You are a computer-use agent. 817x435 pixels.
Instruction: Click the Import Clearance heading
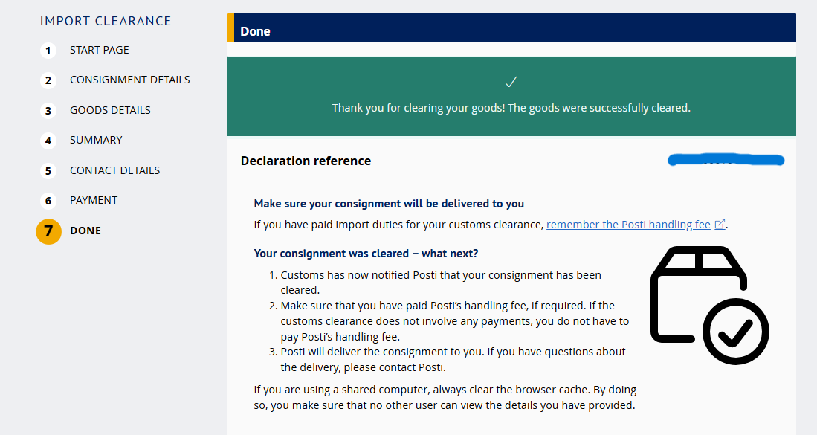pos(106,21)
